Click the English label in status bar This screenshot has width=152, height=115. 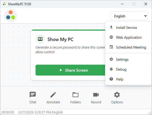tap(57, 112)
